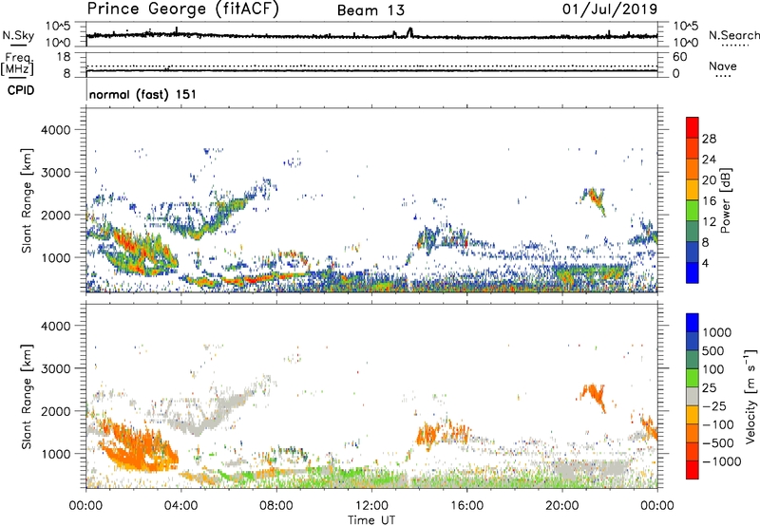Click 'normal (fast) 151' CPID text
Image resolution: width=760 pixels, height=526 pixels.
coord(143,94)
